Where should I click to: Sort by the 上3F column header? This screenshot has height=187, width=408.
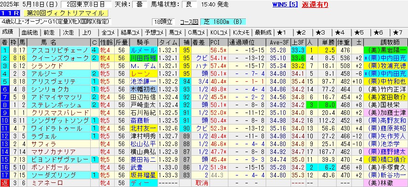pos(297,42)
